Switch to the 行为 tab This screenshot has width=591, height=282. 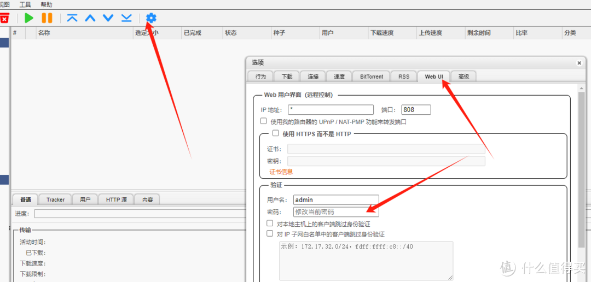260,77
